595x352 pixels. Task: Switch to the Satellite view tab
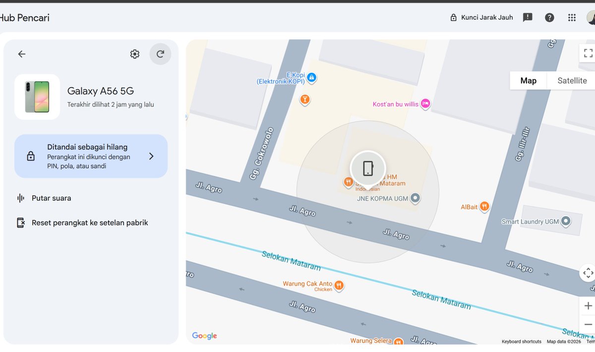[x=572, y=80]
